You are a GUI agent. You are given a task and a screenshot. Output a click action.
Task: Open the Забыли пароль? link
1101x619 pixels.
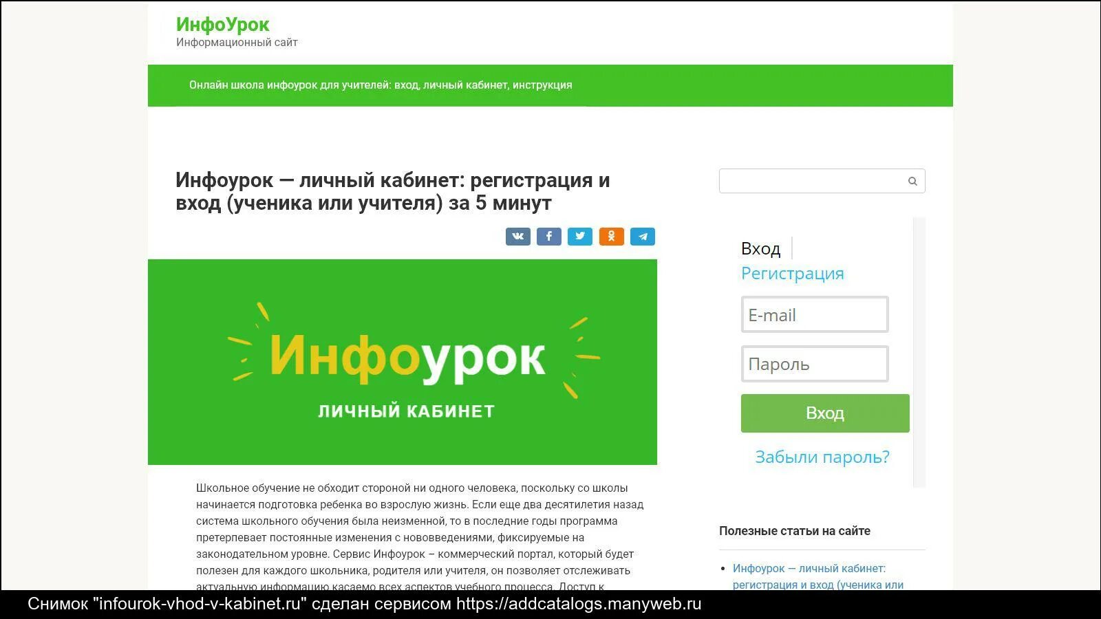coord(822,457)
